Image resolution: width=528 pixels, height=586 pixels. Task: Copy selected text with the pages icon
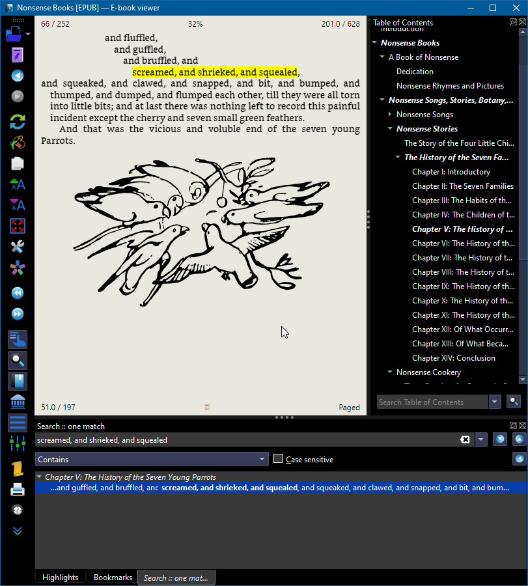17,163
